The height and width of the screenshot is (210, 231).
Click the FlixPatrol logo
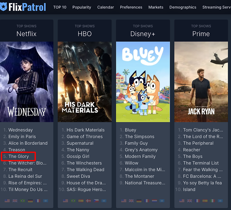(23, 7)
